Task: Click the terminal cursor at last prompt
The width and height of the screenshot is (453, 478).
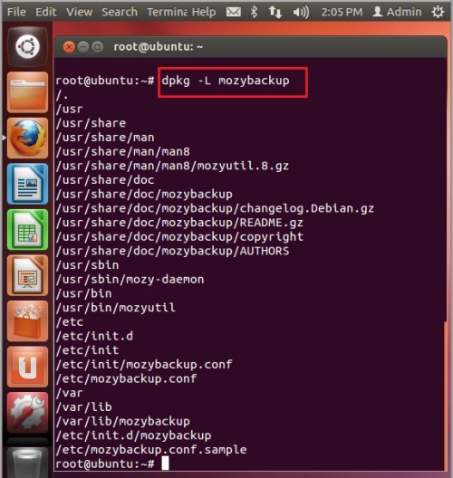Action: point(165,464)
